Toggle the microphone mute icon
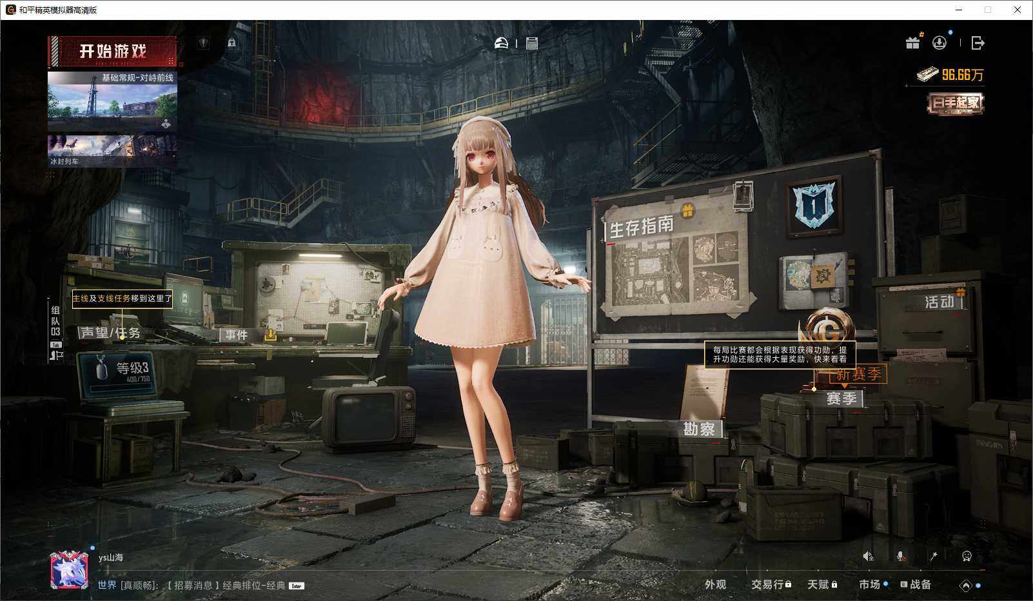 [901, 556]
